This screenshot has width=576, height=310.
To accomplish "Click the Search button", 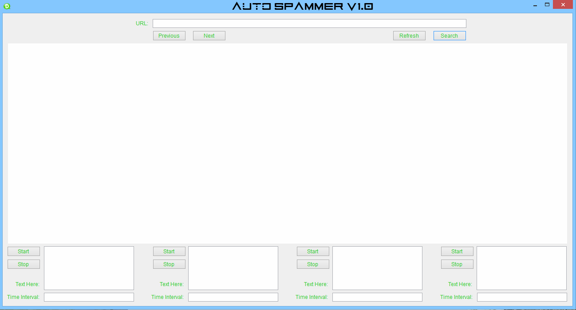I will tap(450, 36).
